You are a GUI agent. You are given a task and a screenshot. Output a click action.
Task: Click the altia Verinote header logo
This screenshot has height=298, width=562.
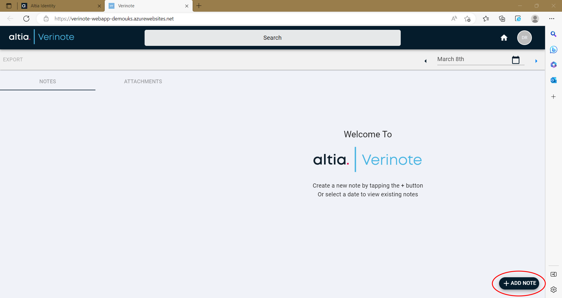point(42,37)
